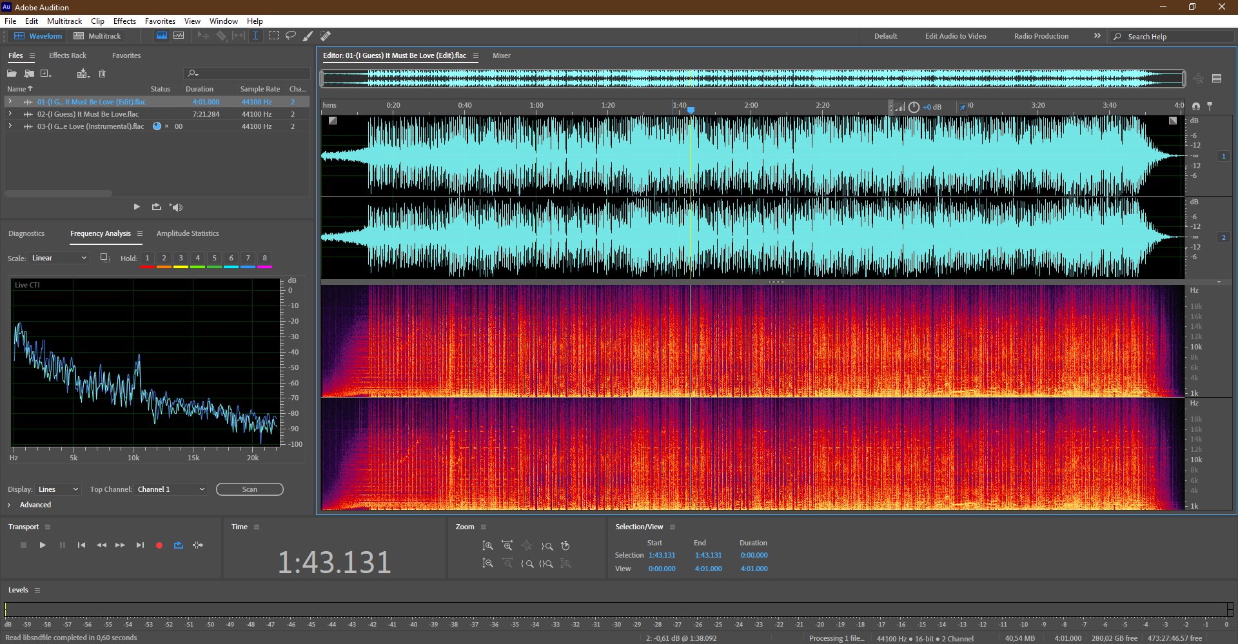The width and height of the screenshot is (1238, 644).
Task: Toggle the Skip Selection button in Transport
Action: pyautogui.click(x=198, y=545)
